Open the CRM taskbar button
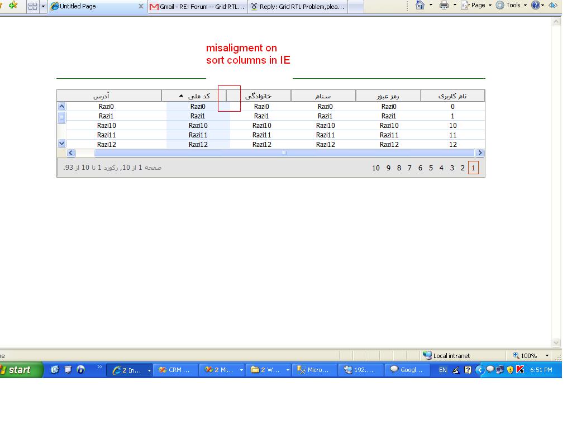The height and width of the screenshot is (429, 572). click(x=176, y=370)
